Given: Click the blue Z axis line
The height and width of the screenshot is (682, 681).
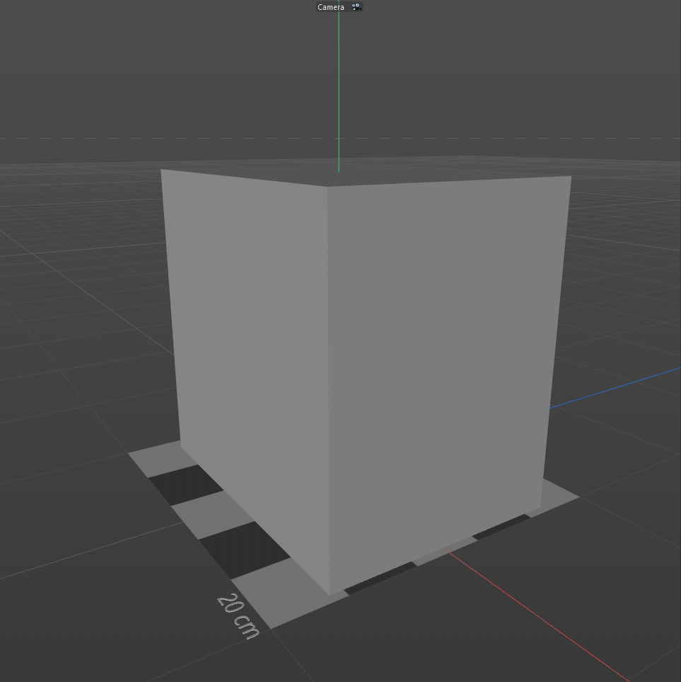Looking at the screenshot, I should pyautogui.click(x=615, y=388).
